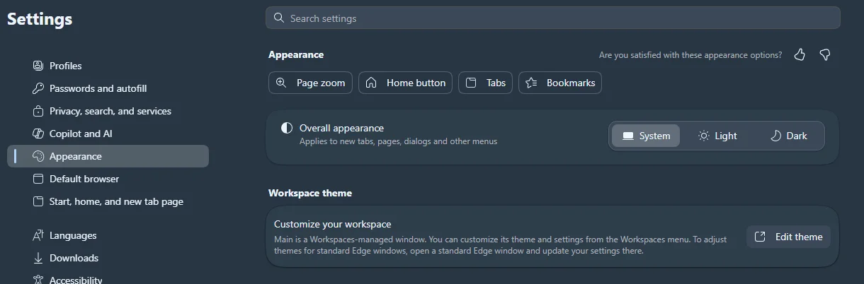The width and height of the screenshot is (864, 284).
Task: Click the lock icon for Privacy, search, and services
Action: point(38,111)
